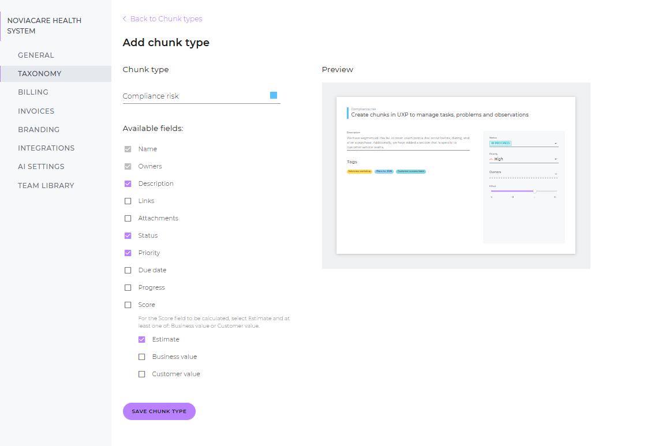Viewport: 647px width, 446px height.
Task: Toggle the Owners field checkbox
Action: coord(128,166)
